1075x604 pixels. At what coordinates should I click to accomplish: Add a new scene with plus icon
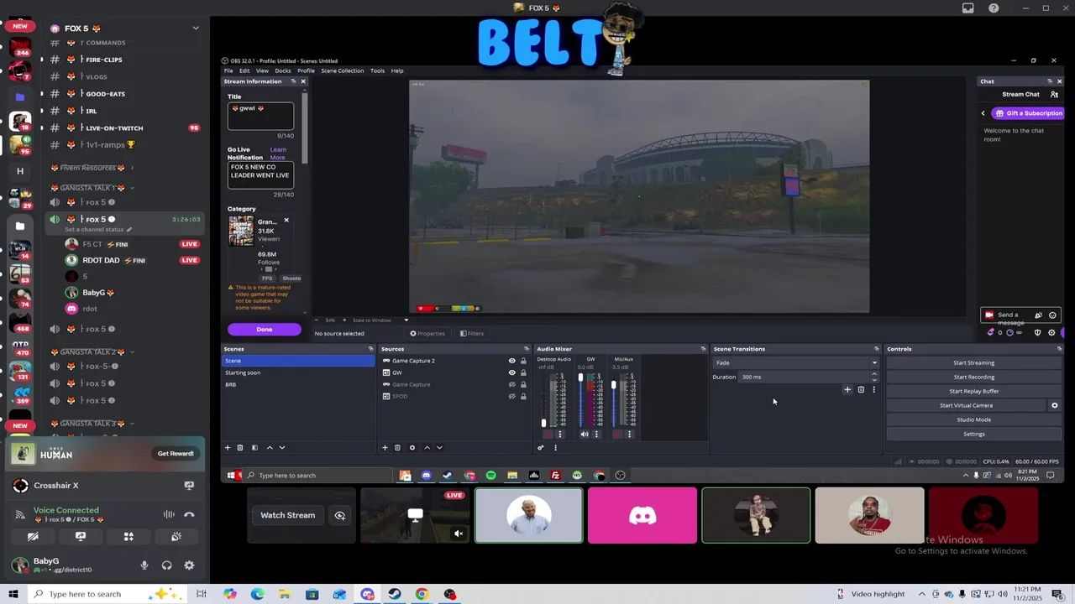point(227,447)
